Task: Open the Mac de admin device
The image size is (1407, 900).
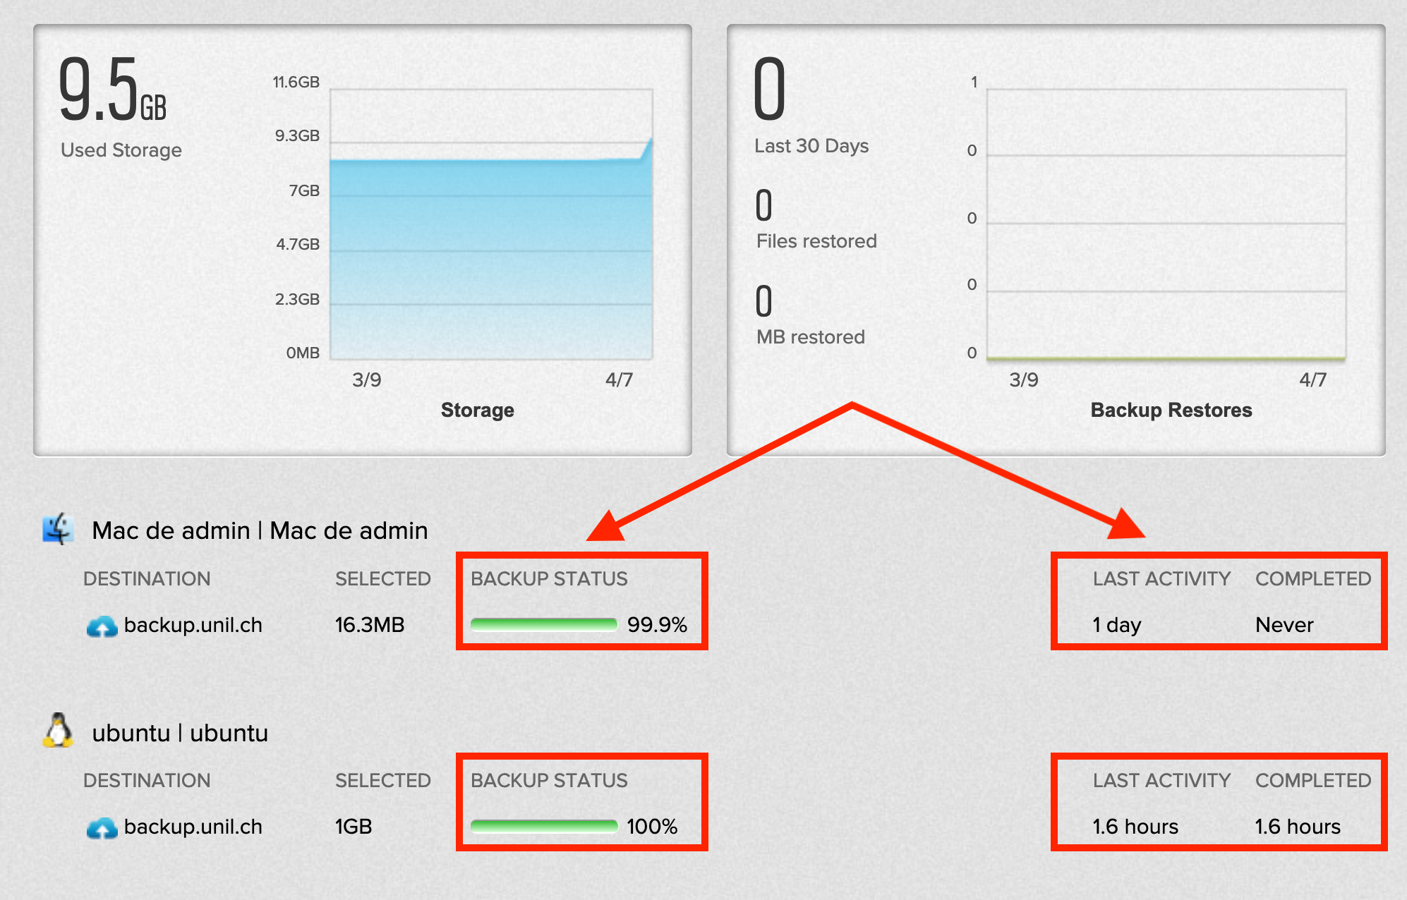Action: click(x=260, y=530)
